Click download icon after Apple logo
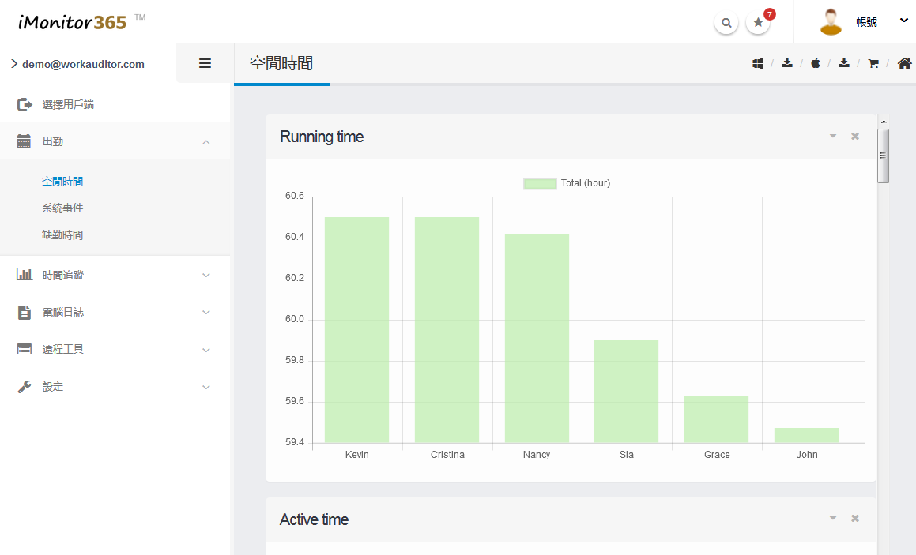 pos(844,63)
